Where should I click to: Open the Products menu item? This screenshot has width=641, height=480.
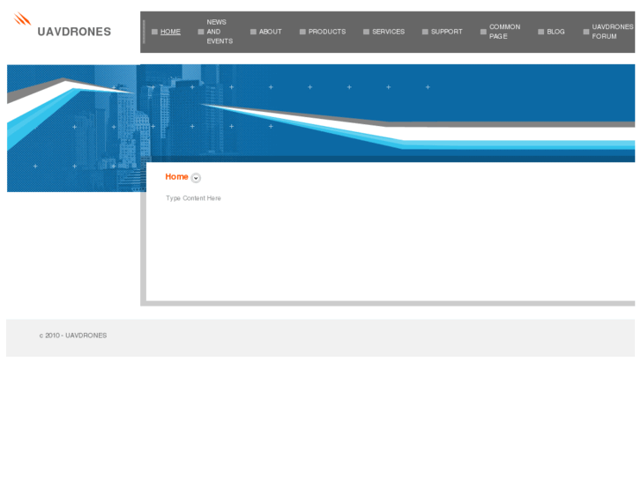click(327, 32)
